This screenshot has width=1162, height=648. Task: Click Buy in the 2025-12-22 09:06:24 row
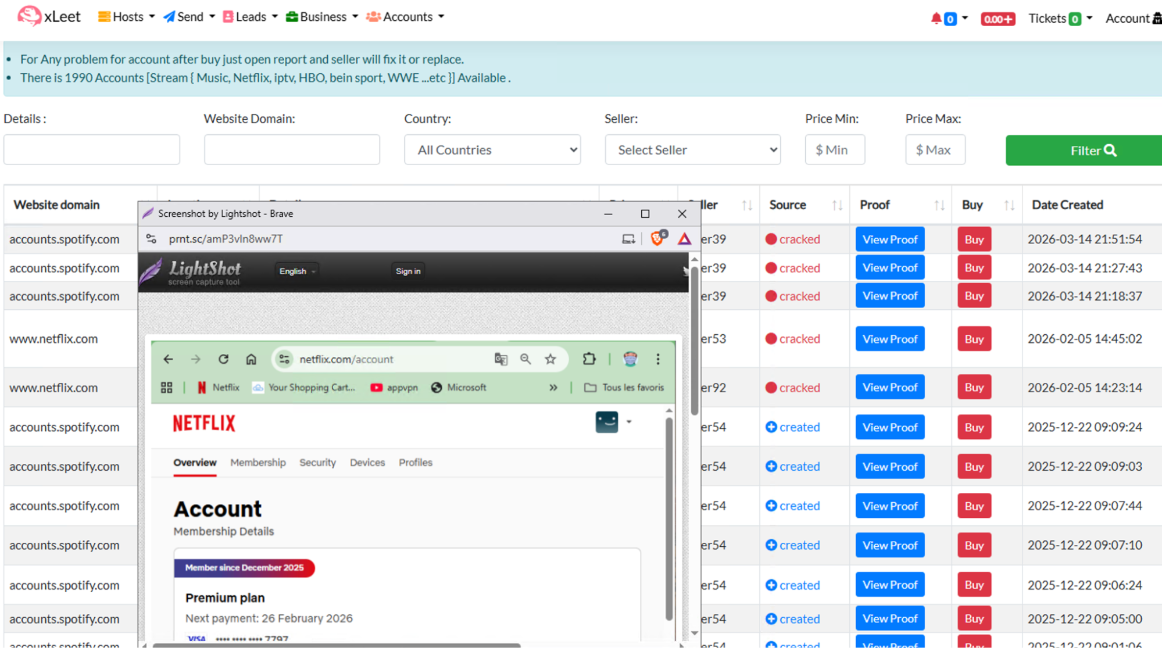click(974, 585)
